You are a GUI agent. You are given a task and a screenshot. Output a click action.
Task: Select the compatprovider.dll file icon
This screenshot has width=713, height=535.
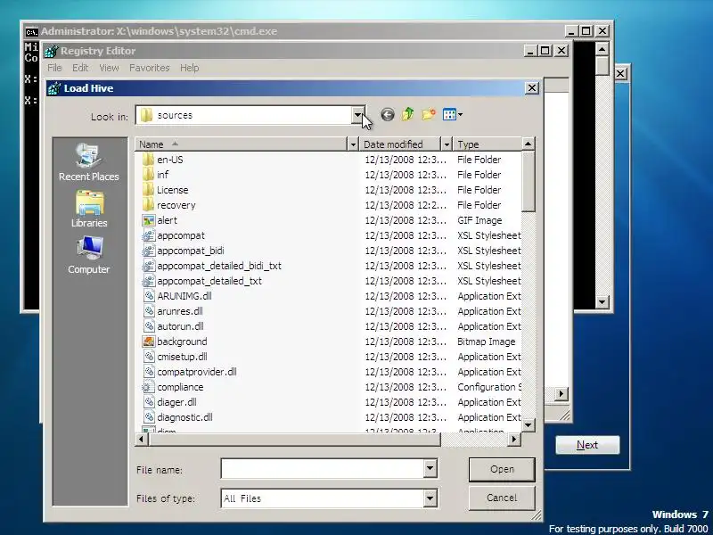pos(149,372)
